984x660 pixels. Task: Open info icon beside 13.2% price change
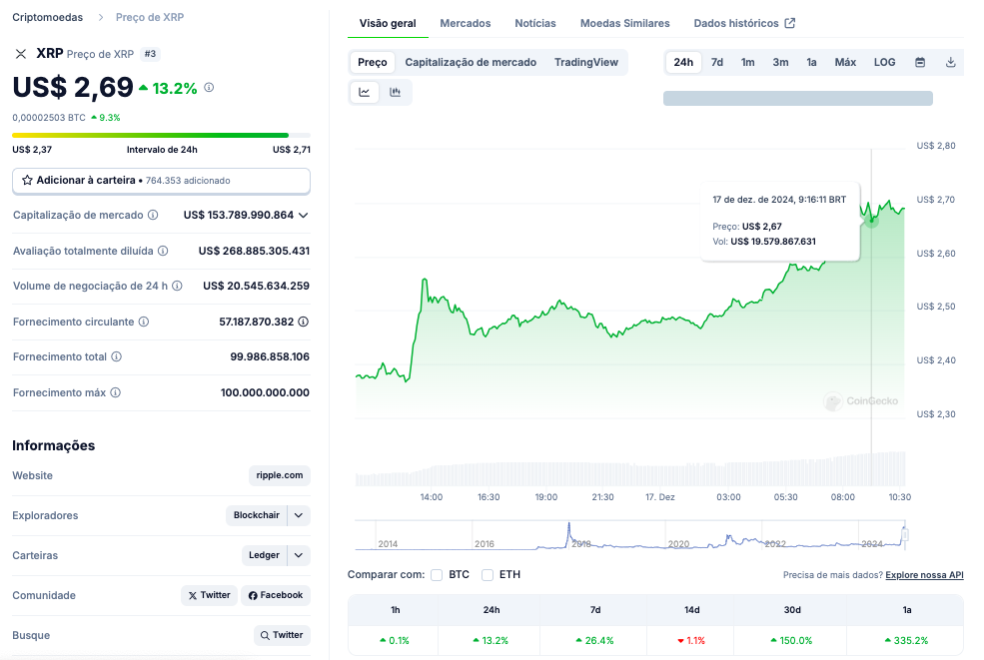pos(209,88)
